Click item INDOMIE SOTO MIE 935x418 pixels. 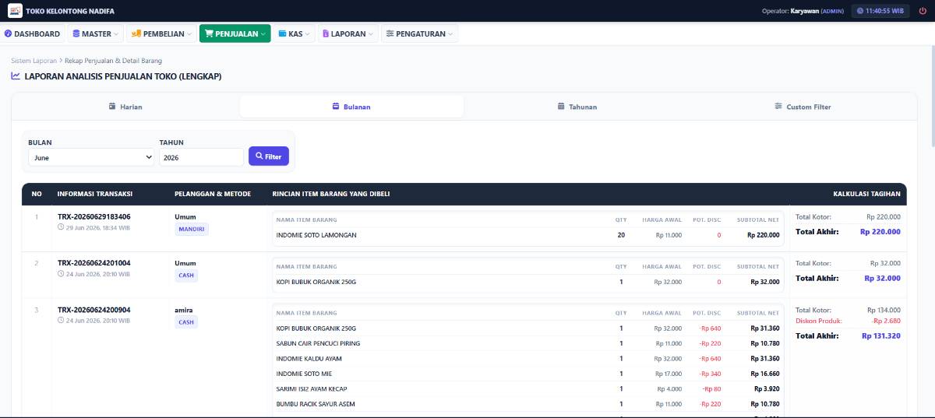click(x=304, y=374)
